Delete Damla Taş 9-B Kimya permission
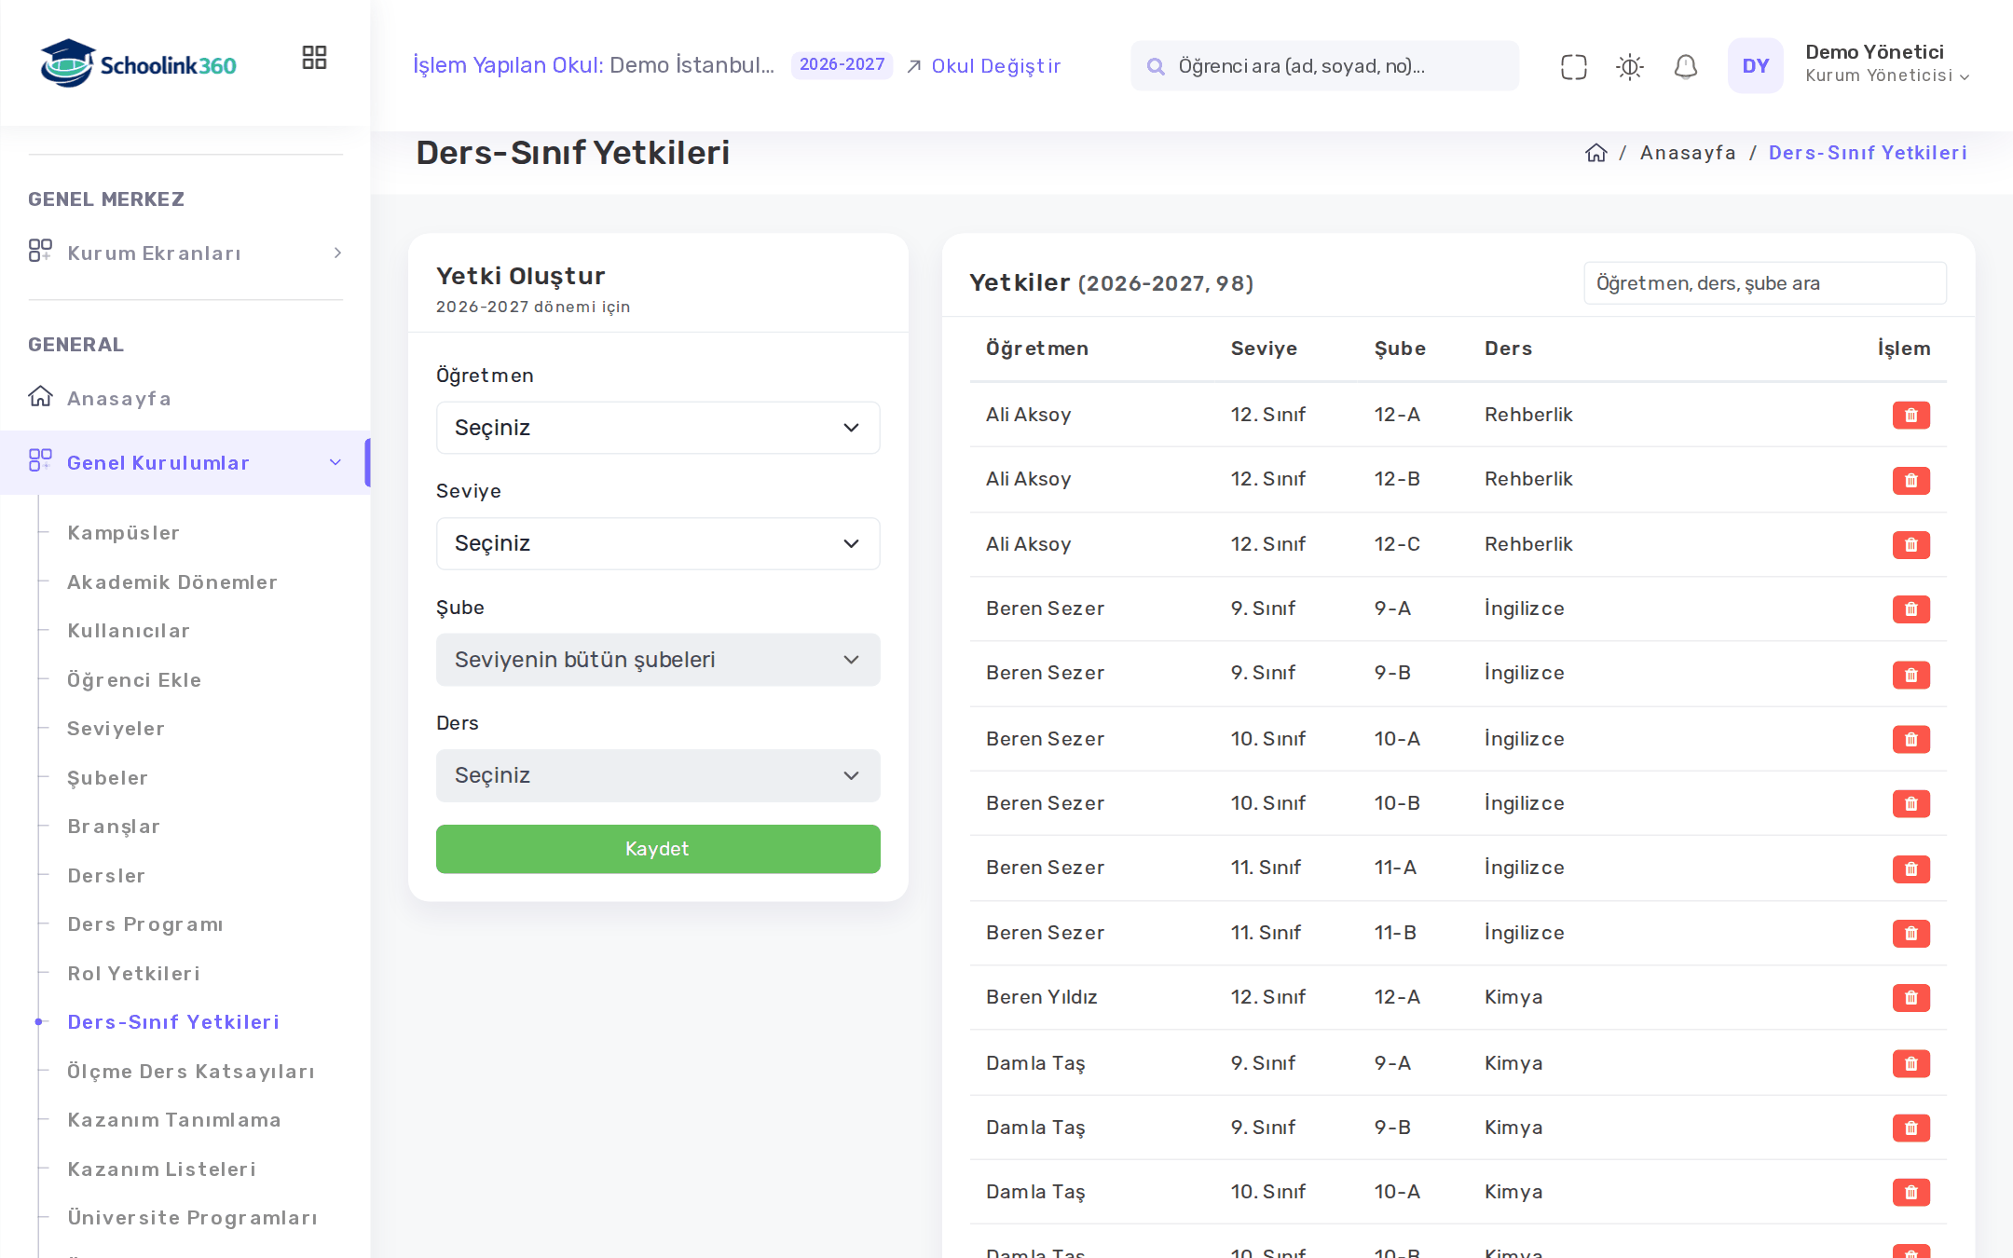 (1910, 1128)
